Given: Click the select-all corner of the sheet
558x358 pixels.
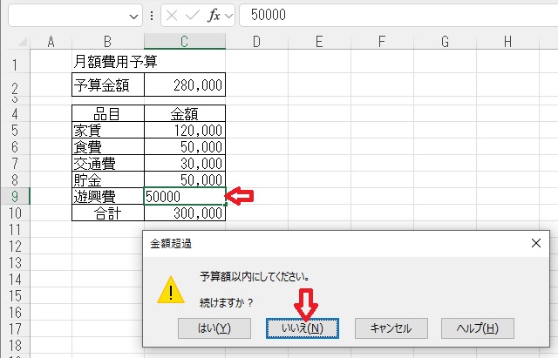Looking at the screenshot, I should [15, 42].
